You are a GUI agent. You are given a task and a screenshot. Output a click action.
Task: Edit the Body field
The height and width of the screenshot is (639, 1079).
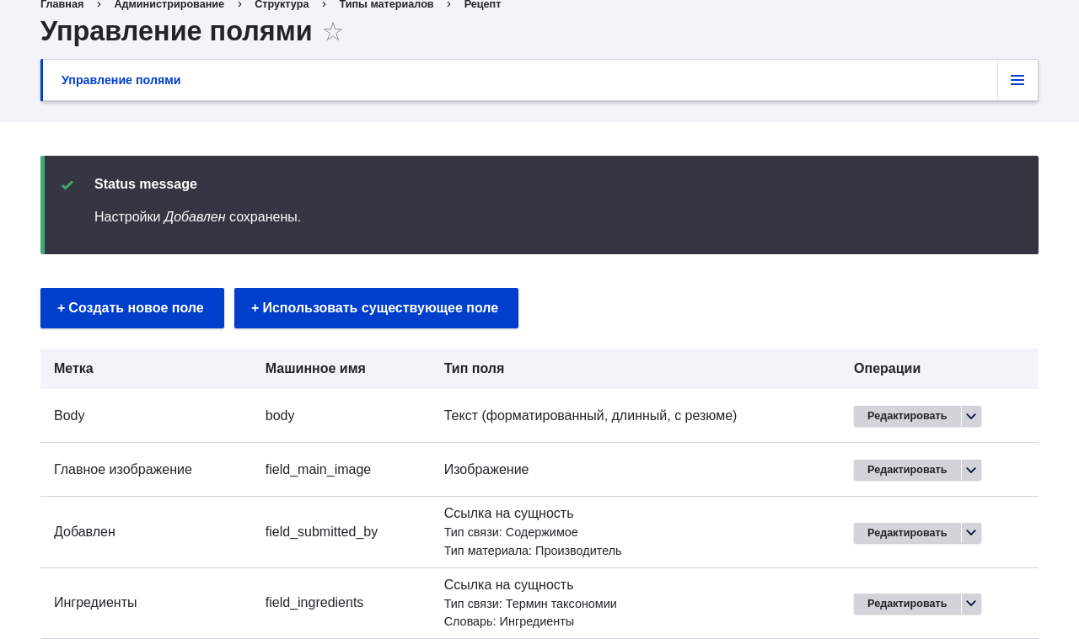907,416
